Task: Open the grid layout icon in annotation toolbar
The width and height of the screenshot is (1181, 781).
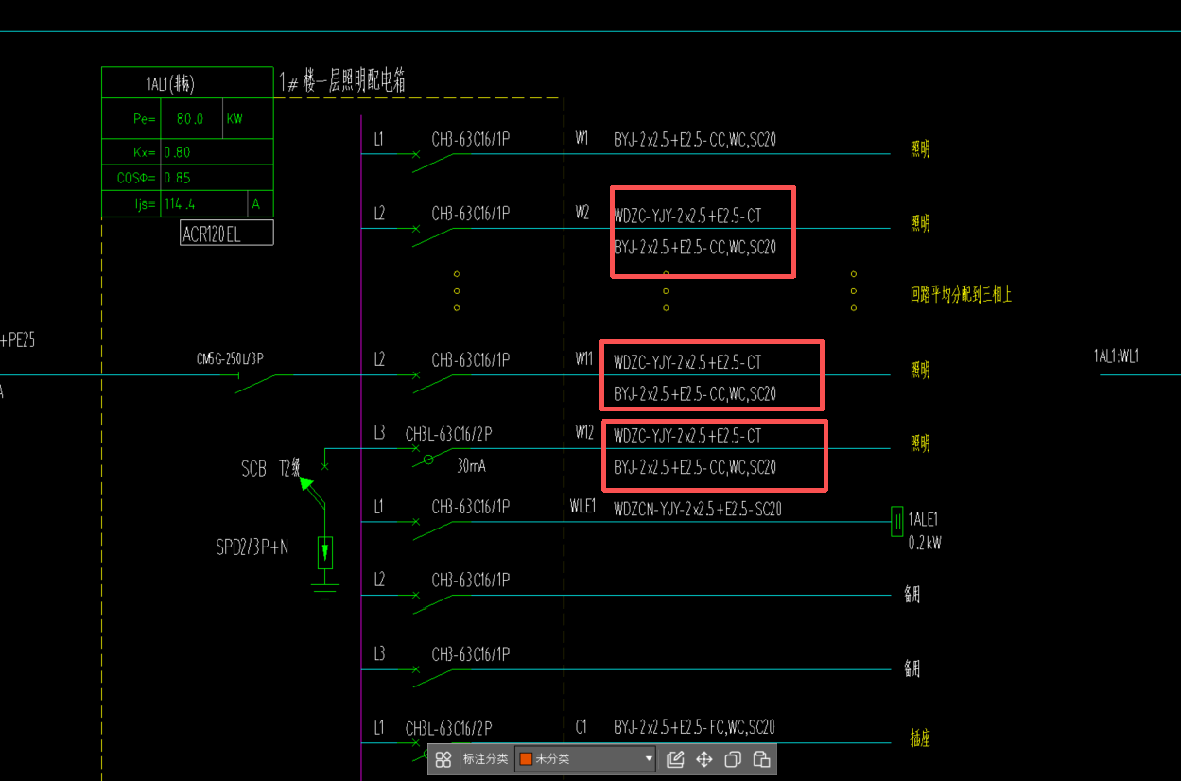Action: pos(443,758)
